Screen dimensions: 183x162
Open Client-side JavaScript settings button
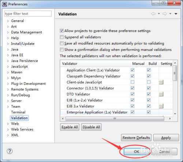click(161, 82)
